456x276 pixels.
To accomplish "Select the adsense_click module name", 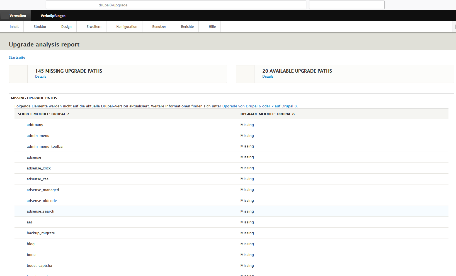I will (39, 168).
